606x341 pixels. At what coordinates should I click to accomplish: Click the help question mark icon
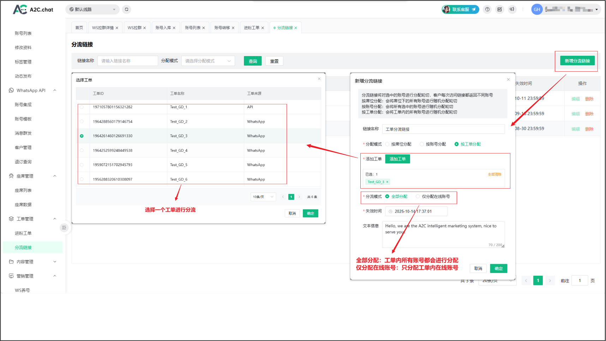tap(487, 10)
